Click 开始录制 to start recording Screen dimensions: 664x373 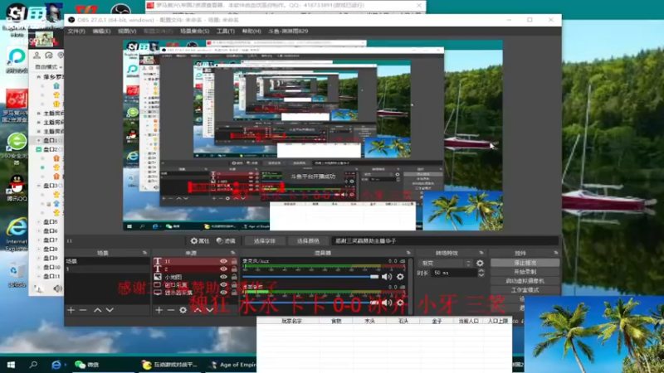point(525,272)
